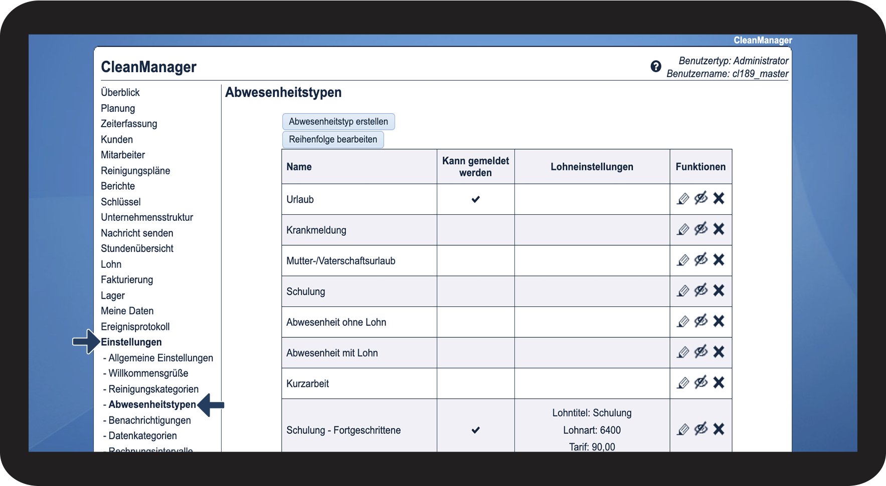886x486 pixels.
Task: Go to Lohn section
Action: pyautogui.click(x=111, y=264)
